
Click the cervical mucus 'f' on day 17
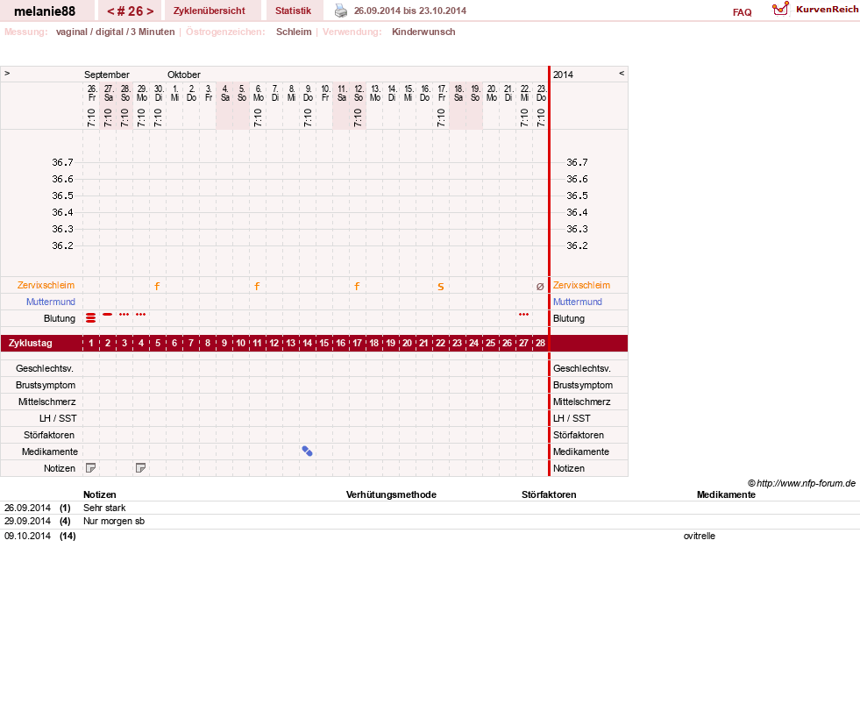point(357,286)
